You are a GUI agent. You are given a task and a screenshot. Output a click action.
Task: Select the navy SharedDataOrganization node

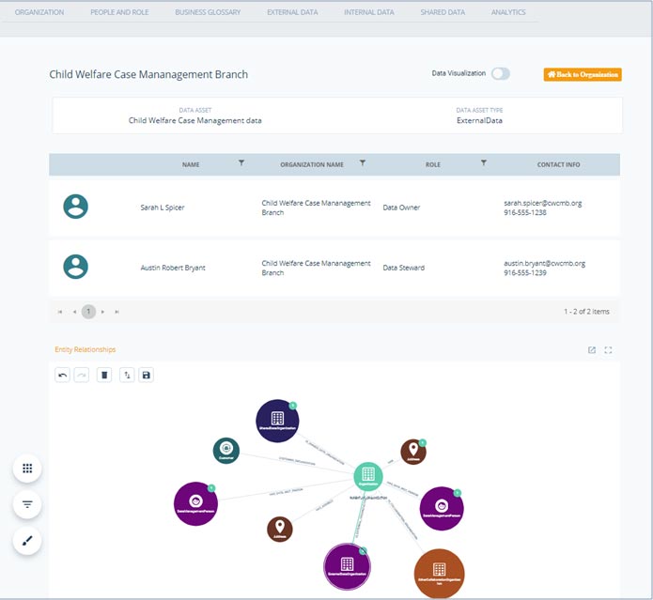click(x=277, y=421)
